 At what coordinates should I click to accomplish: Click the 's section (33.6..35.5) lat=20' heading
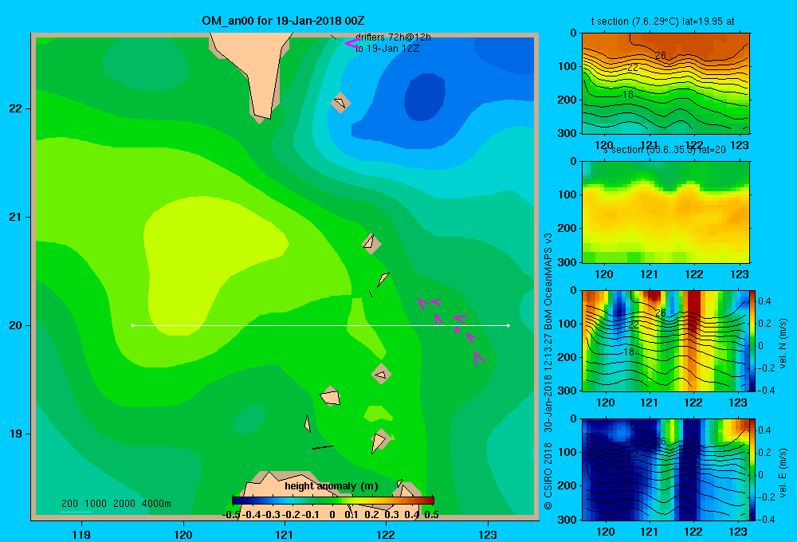pyautogui.click(x=665, y=150)
